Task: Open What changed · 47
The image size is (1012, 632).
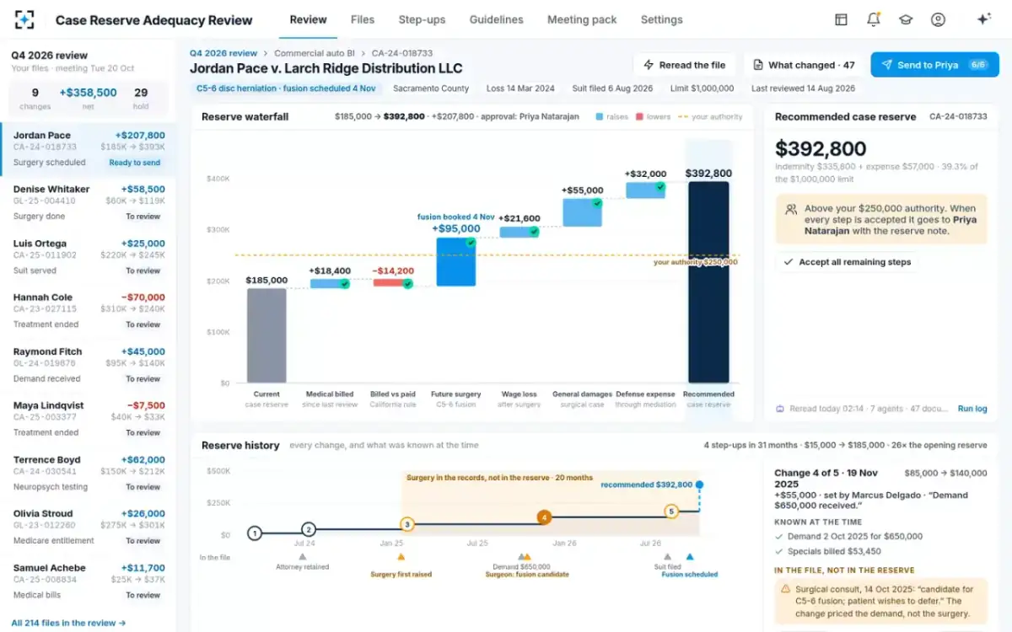Action: point(804,65)
